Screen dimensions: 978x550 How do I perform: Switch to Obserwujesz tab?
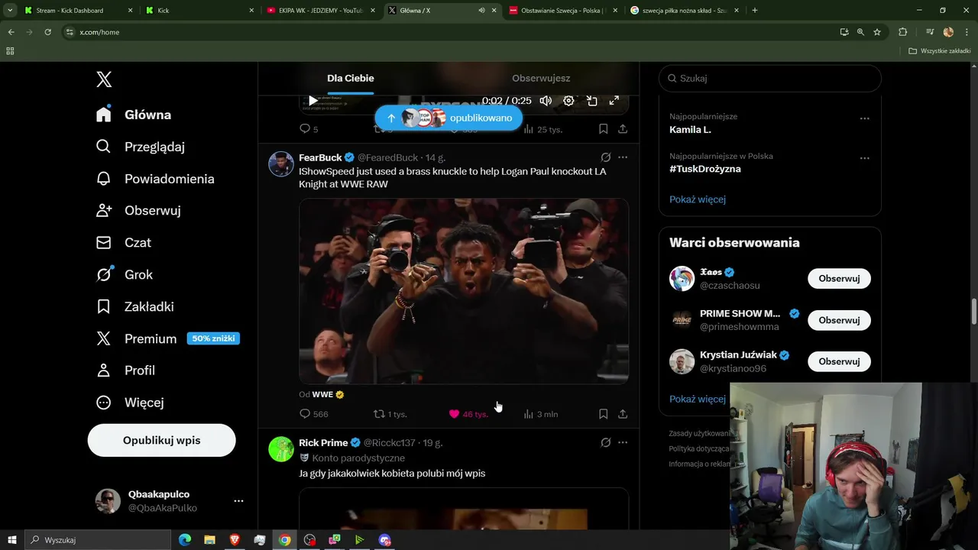(541, 78)
